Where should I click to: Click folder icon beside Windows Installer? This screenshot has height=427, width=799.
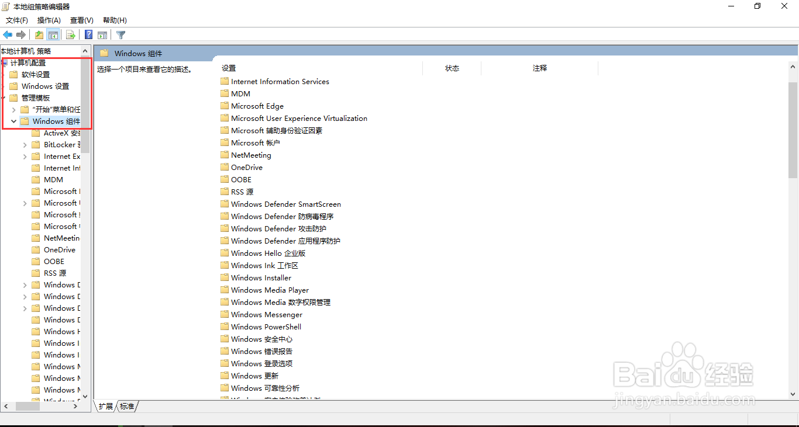click(225, 277)
